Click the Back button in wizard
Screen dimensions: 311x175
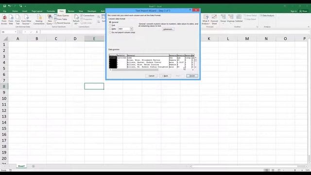165,76
